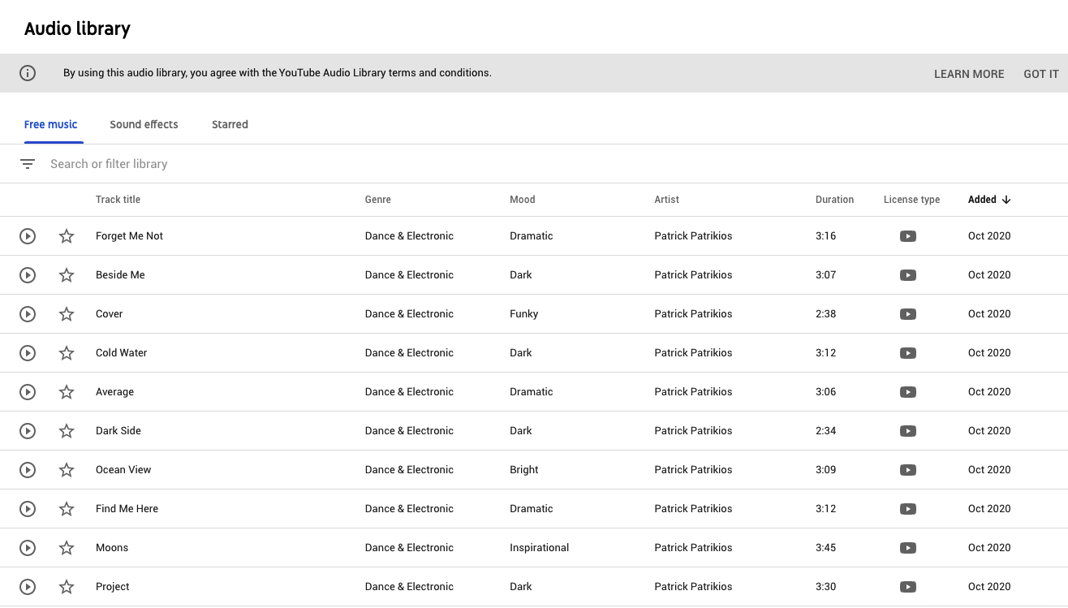Screen dimensions: 1068x608
Task: Click the Artist column header
Action: 667,200
